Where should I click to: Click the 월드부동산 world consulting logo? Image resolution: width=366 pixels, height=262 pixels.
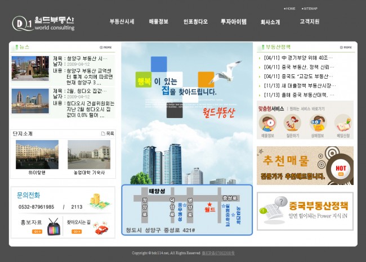tap(43, 23)
